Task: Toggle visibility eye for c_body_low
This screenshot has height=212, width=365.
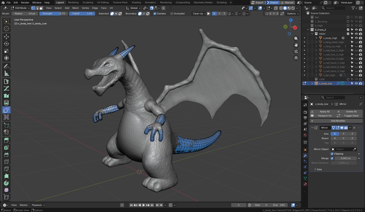Action: point(356,83)
